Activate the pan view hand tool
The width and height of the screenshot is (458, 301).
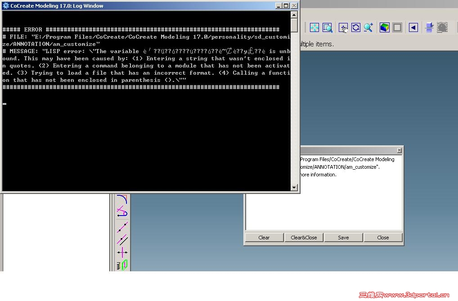(x=343, y=28)
